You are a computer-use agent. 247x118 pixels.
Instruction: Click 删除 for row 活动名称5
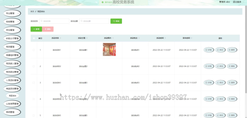pos(232,116)
